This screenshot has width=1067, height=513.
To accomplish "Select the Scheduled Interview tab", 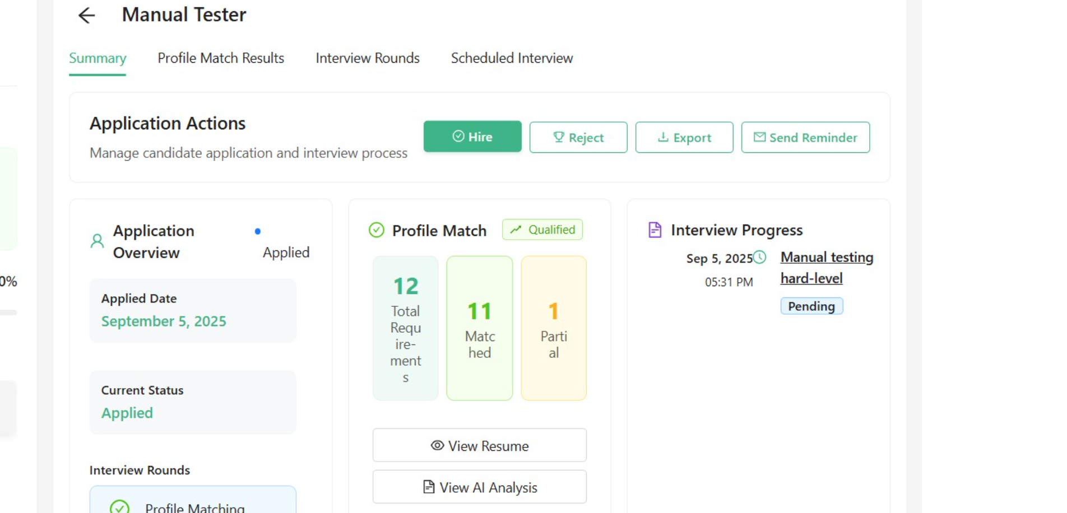I will click(512, 58).
